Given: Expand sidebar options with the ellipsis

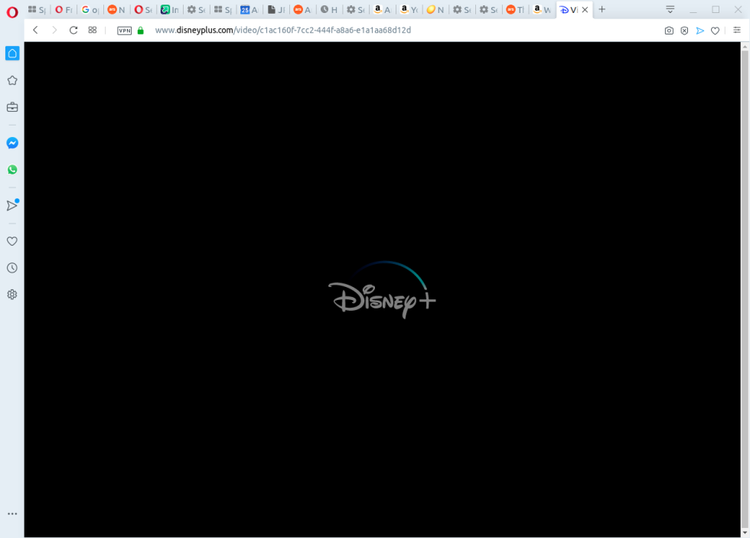Looking at the screenshot, I should (x=12, y=514).
